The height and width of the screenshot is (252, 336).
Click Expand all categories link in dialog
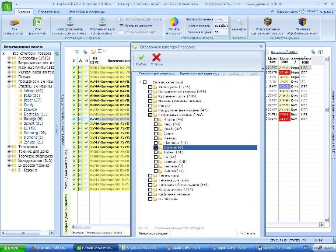pos(199,73)
